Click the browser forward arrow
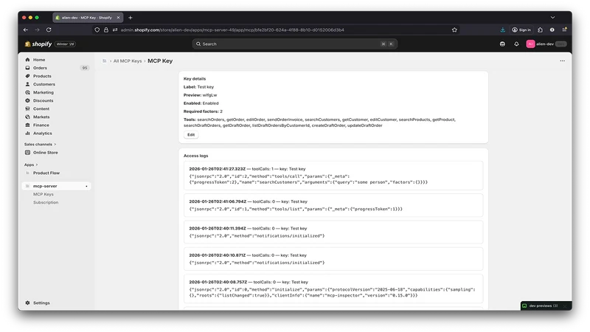 pyautogui.click(x=37, y=30)
